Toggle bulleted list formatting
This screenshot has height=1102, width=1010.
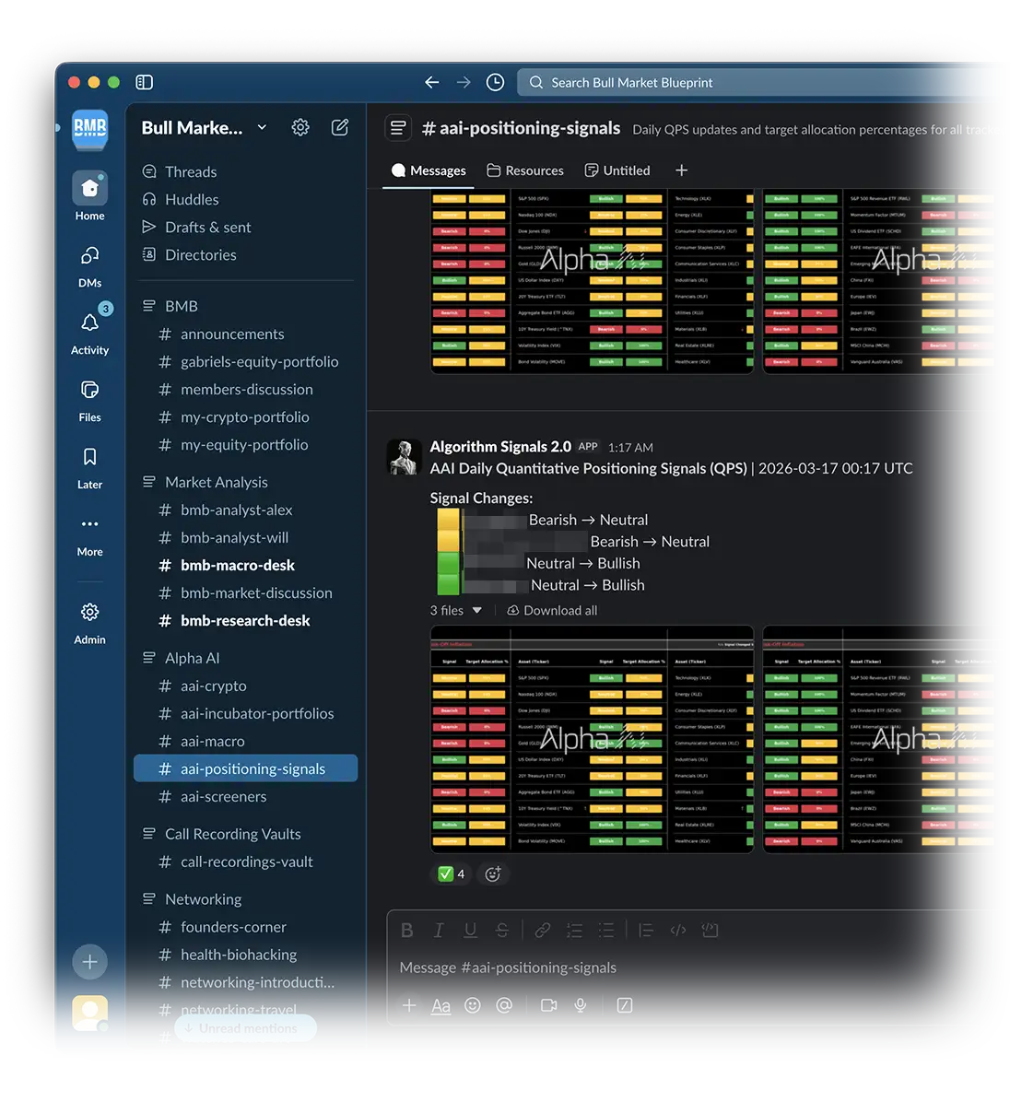605,931
